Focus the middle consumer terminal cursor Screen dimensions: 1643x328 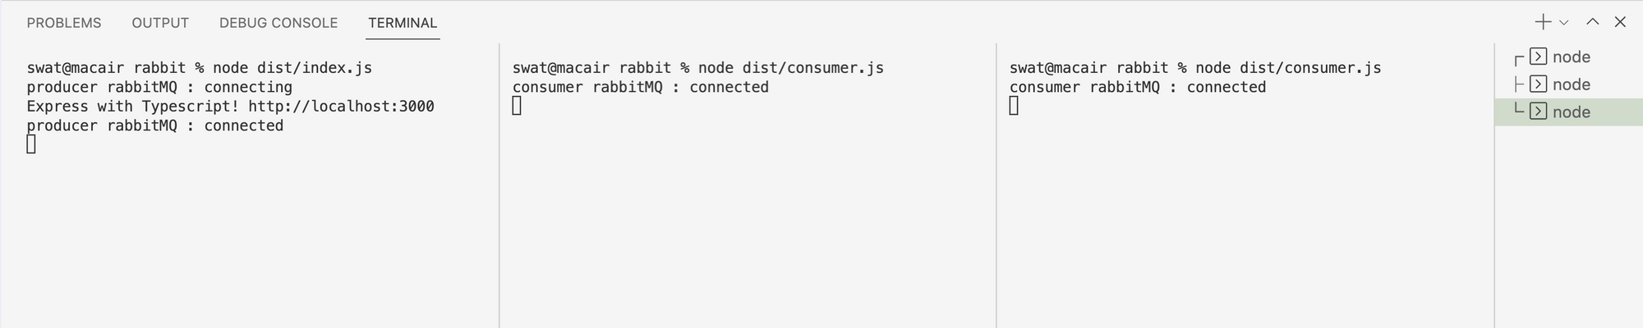[x=517, y=106]
